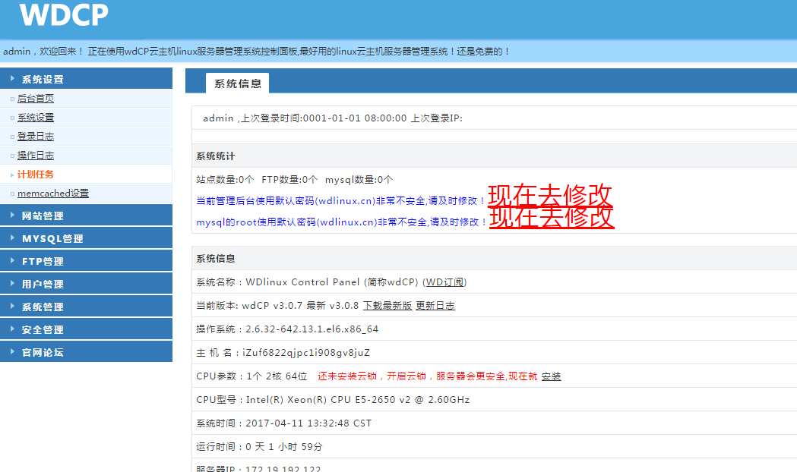
Task: Expand 用户管理 menu section
Action: point(86,284)
